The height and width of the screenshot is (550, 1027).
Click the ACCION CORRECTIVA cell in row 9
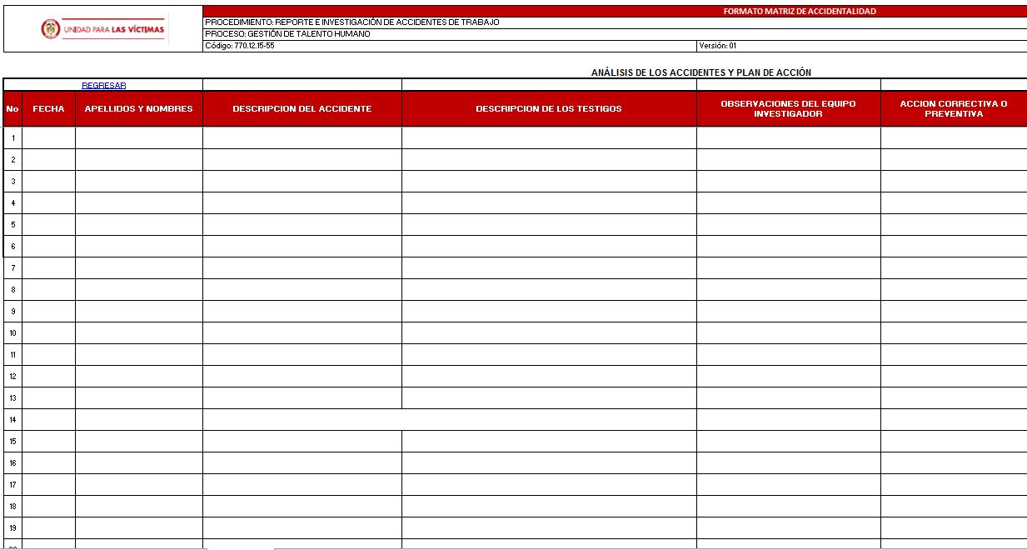tap(954, 311)
